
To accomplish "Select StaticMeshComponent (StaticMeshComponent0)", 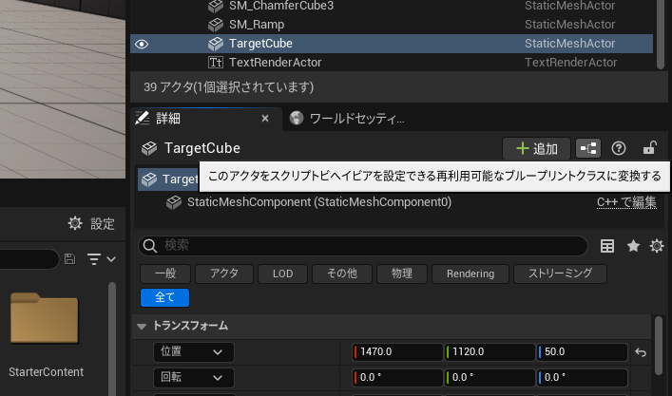I will (x=319, y=202).
